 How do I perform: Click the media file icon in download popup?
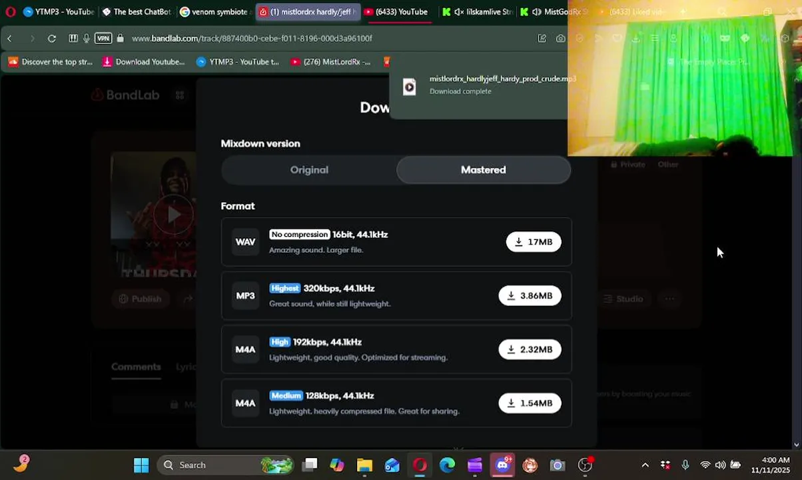(x=409, y=87)
